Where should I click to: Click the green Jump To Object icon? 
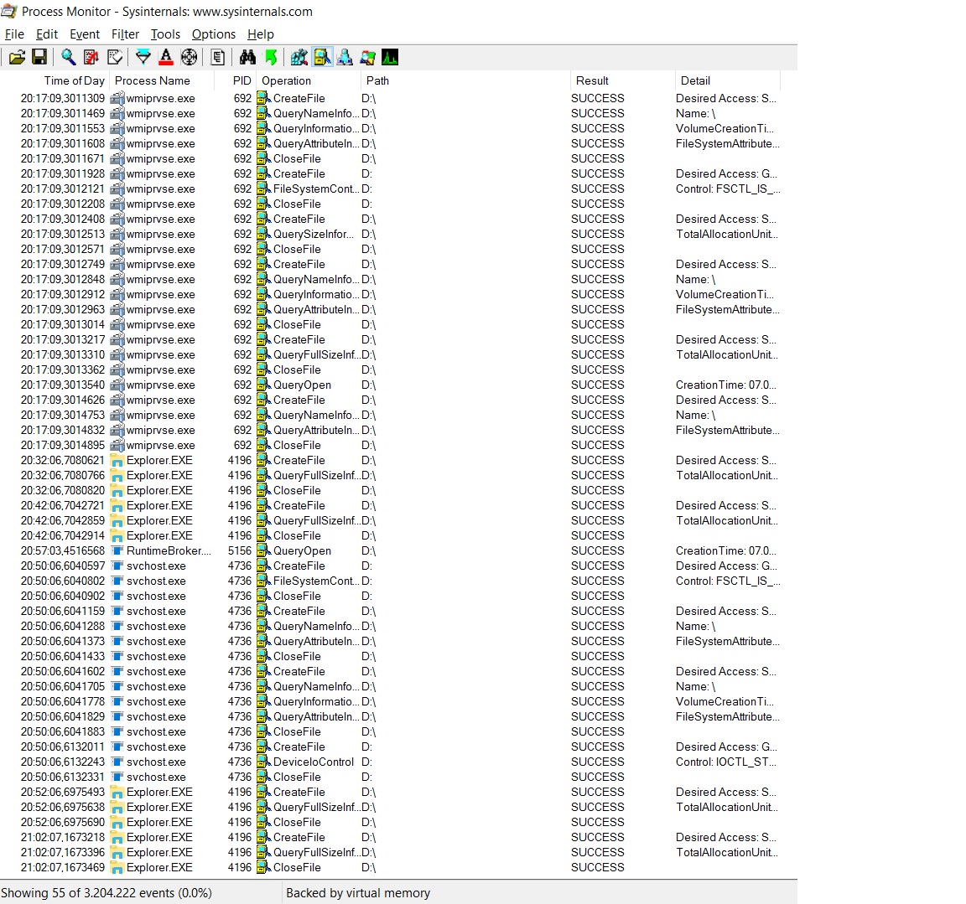click(x=271, y=57)
